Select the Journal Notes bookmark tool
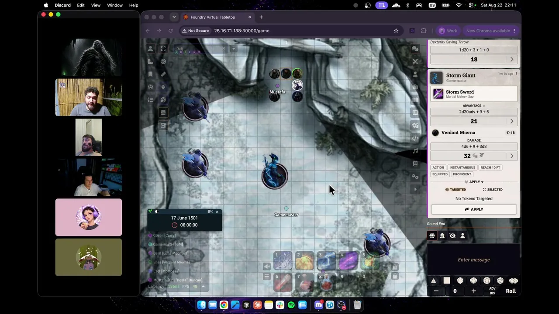Image resolution: width=559 pixels, height=314 pixels. 150,74
